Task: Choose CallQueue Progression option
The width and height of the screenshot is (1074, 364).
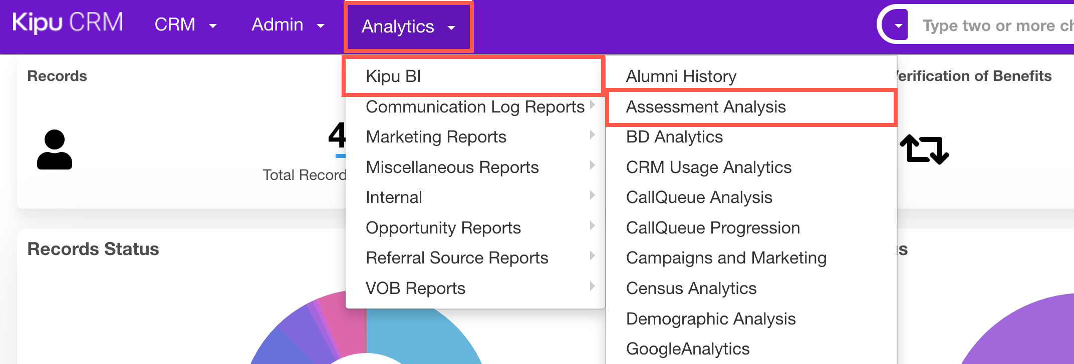Action: point(713,227)
